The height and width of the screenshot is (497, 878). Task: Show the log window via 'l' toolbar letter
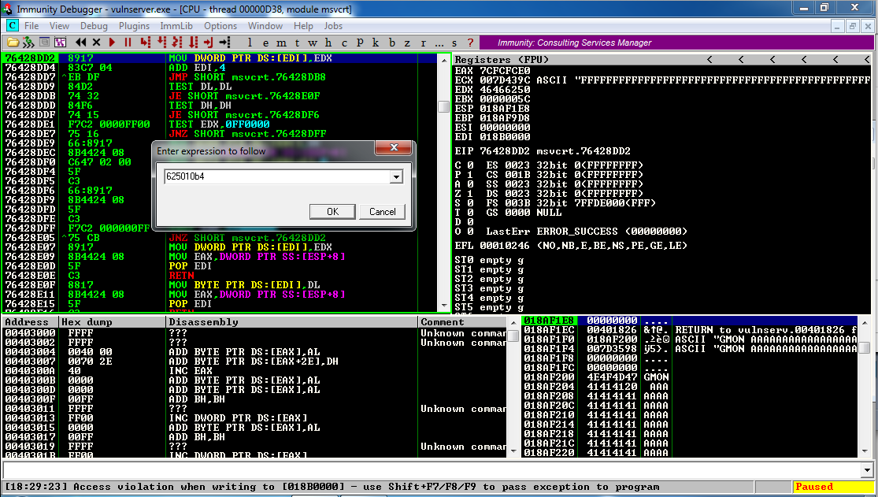(x=250, y=42)
